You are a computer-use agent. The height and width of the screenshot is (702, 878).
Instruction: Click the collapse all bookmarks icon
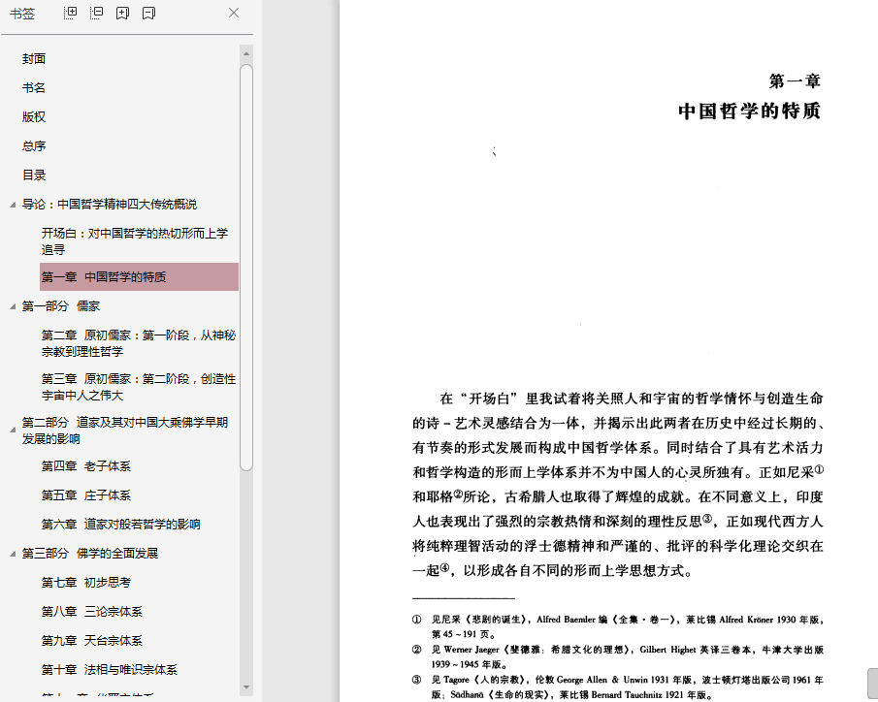pyautogui.click(x=96, y=13)
